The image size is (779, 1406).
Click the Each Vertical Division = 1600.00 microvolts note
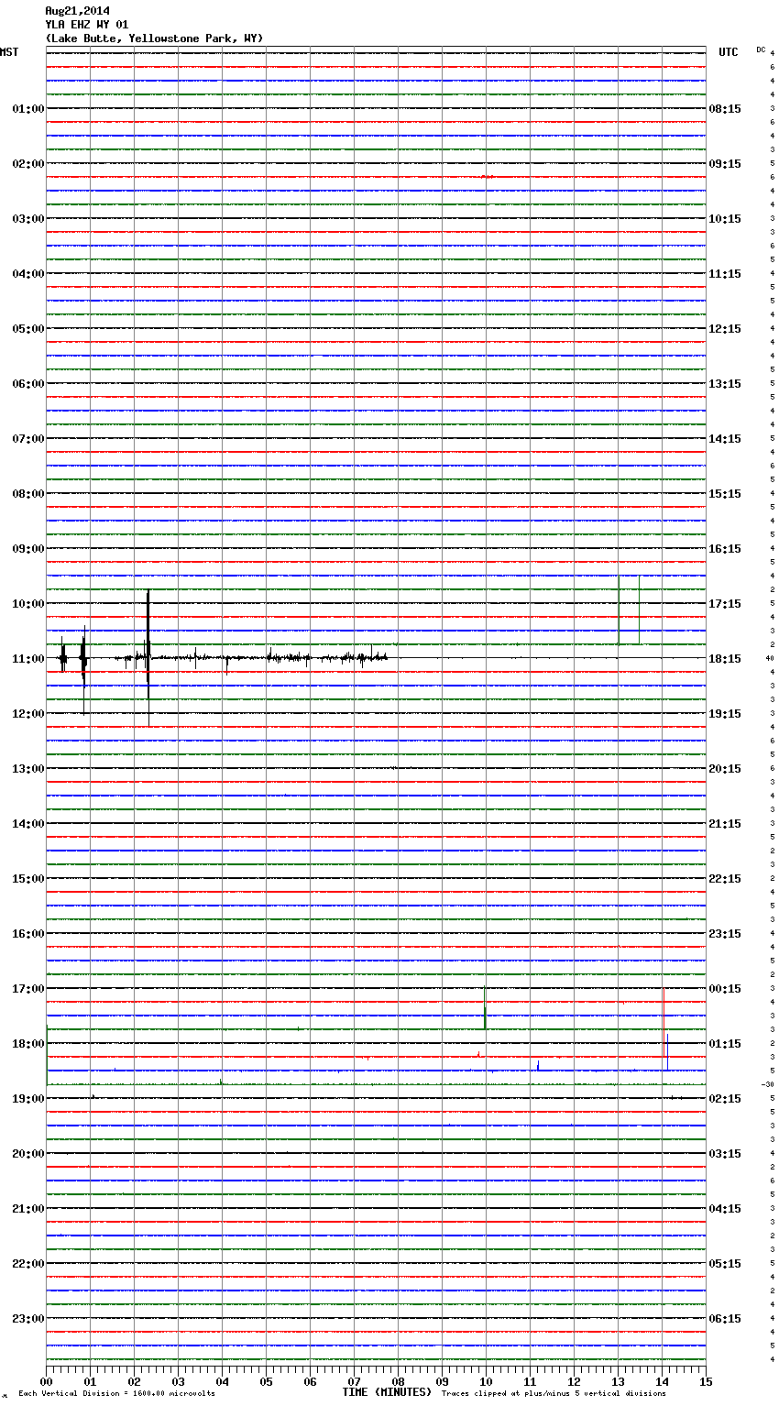[x=116, y=1393]
